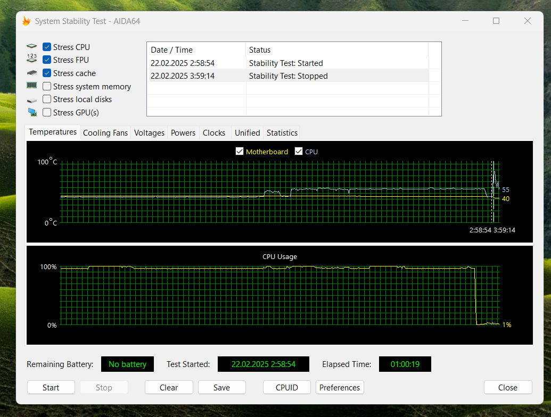
Task: Switch to the Powers tab
Action: pos(183,133)
